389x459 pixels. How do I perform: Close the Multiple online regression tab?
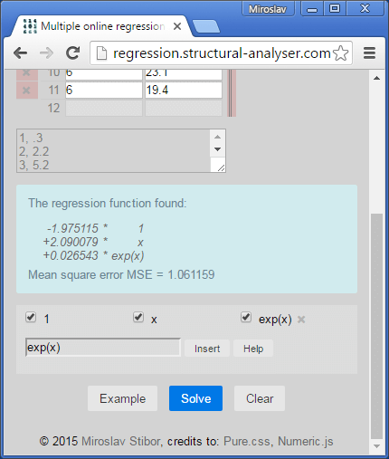[x=177, y=26]
